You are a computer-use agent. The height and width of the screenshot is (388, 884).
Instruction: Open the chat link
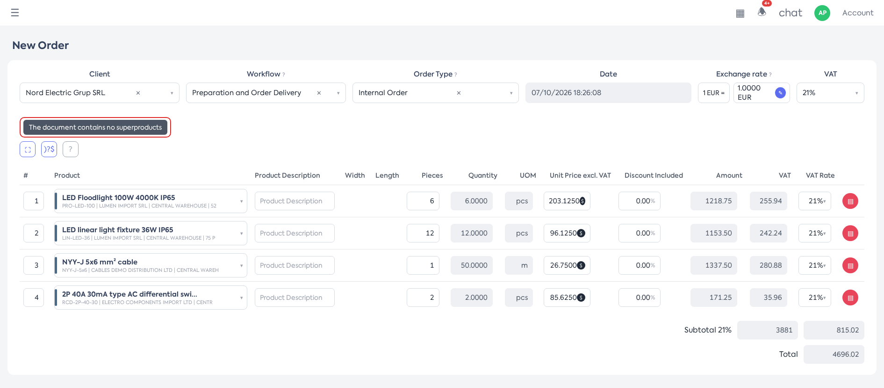pos(790,13)
